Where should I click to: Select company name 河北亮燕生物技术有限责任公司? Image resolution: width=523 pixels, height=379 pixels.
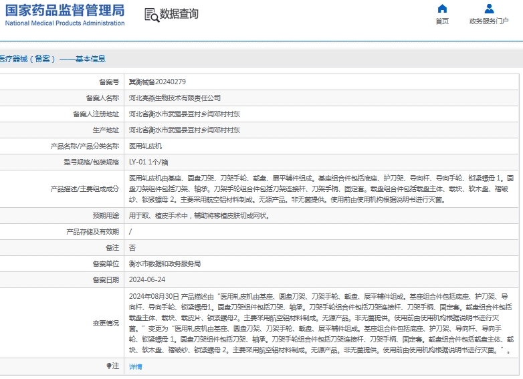(175, 98)
